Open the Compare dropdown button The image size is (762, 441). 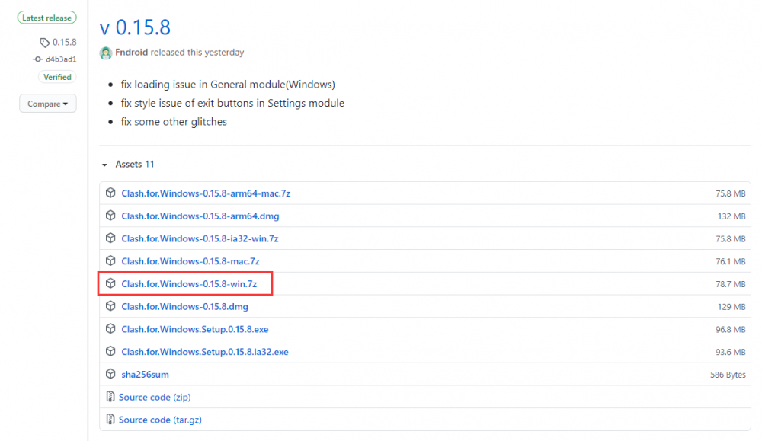pos(47,104)
